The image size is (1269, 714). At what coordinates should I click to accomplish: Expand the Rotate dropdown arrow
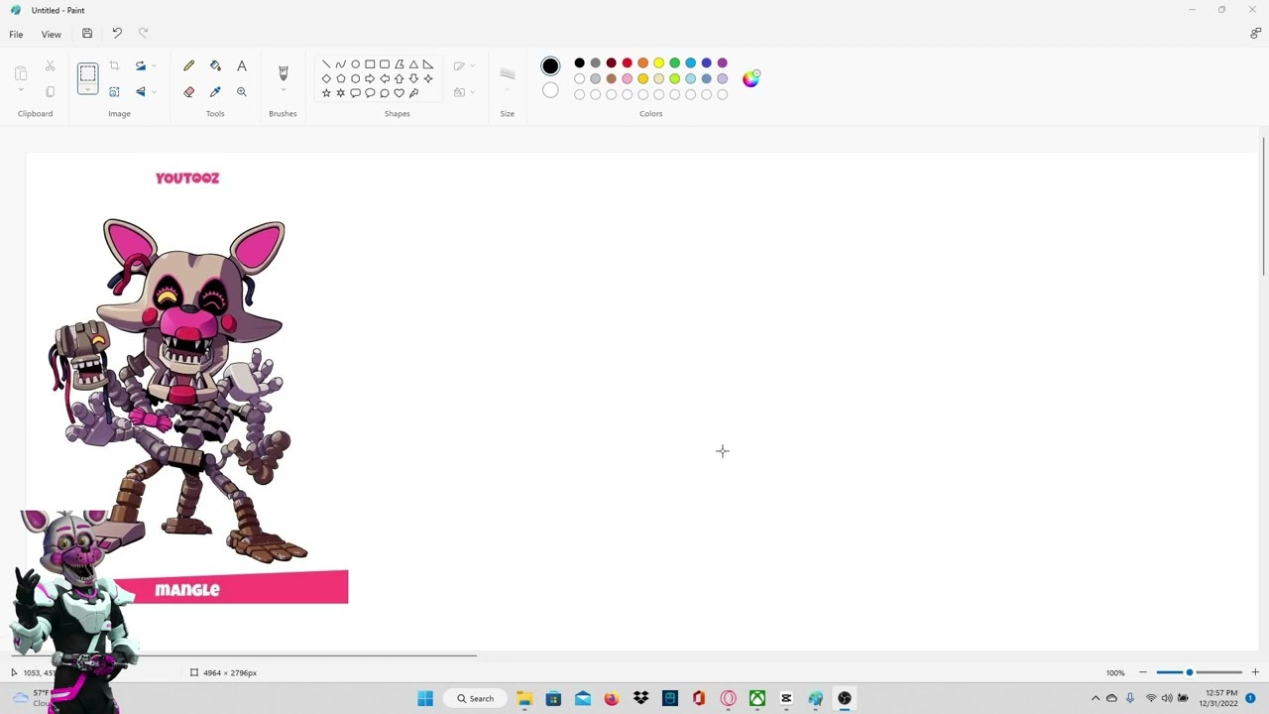154,66
